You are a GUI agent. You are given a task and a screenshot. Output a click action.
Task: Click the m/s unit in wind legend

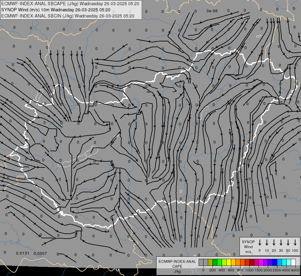248,252
